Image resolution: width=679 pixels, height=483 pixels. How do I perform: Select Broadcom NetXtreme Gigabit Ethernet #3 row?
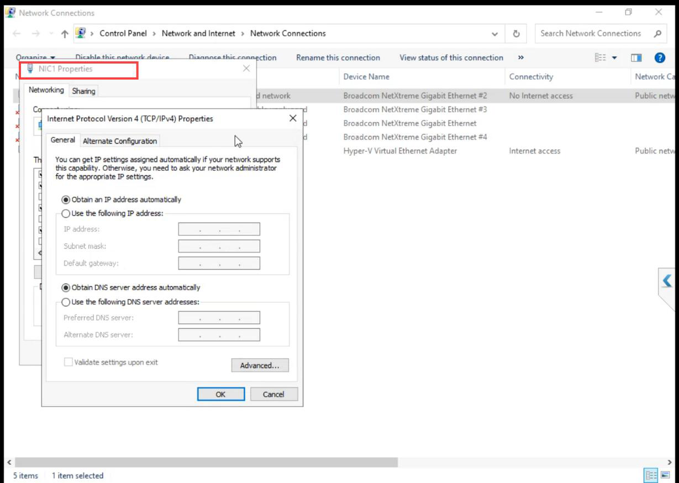tap(415, 109)
